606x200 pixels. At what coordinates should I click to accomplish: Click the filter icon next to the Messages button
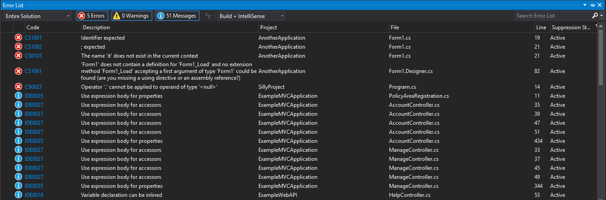click(x=208, y=16)
